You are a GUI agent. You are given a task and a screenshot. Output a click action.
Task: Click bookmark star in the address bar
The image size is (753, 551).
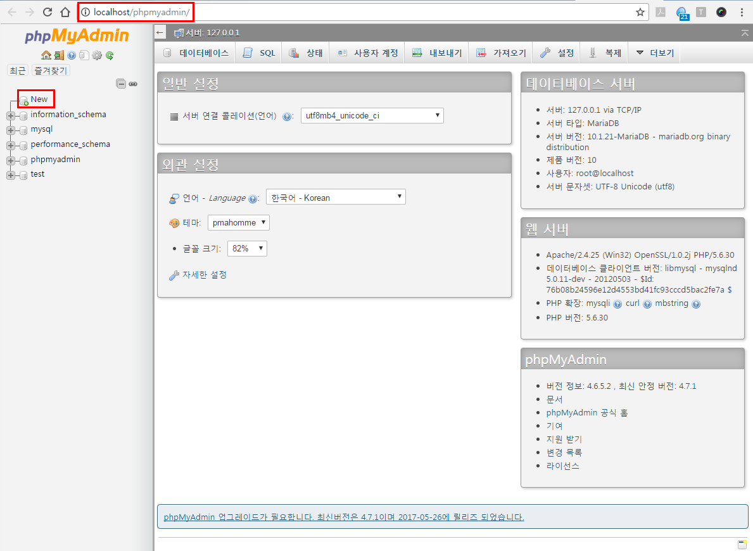click(x=640, y=12)
